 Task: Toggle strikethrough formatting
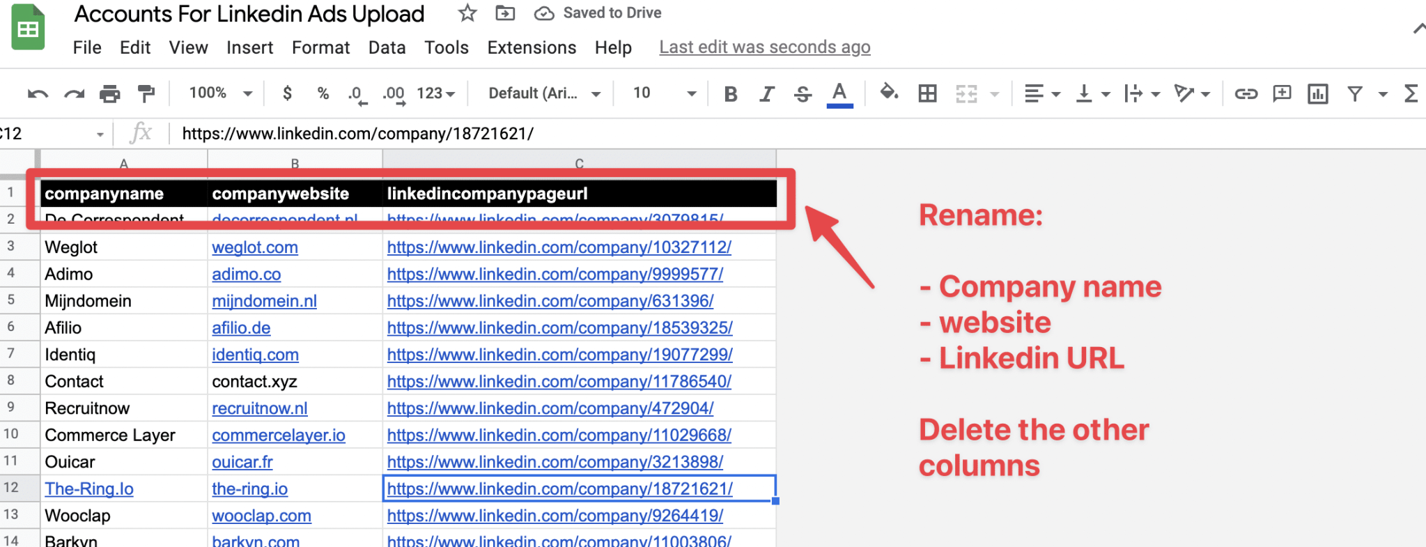click(x=803, y=93)
